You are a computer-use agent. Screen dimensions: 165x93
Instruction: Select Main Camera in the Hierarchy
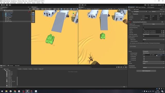coord(10,12)
